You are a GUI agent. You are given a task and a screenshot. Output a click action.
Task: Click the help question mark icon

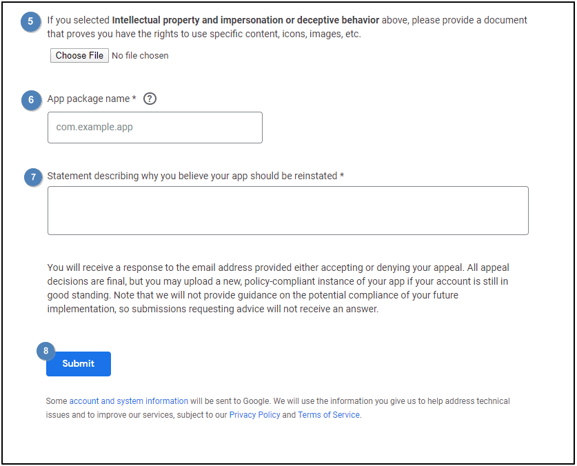150,99
